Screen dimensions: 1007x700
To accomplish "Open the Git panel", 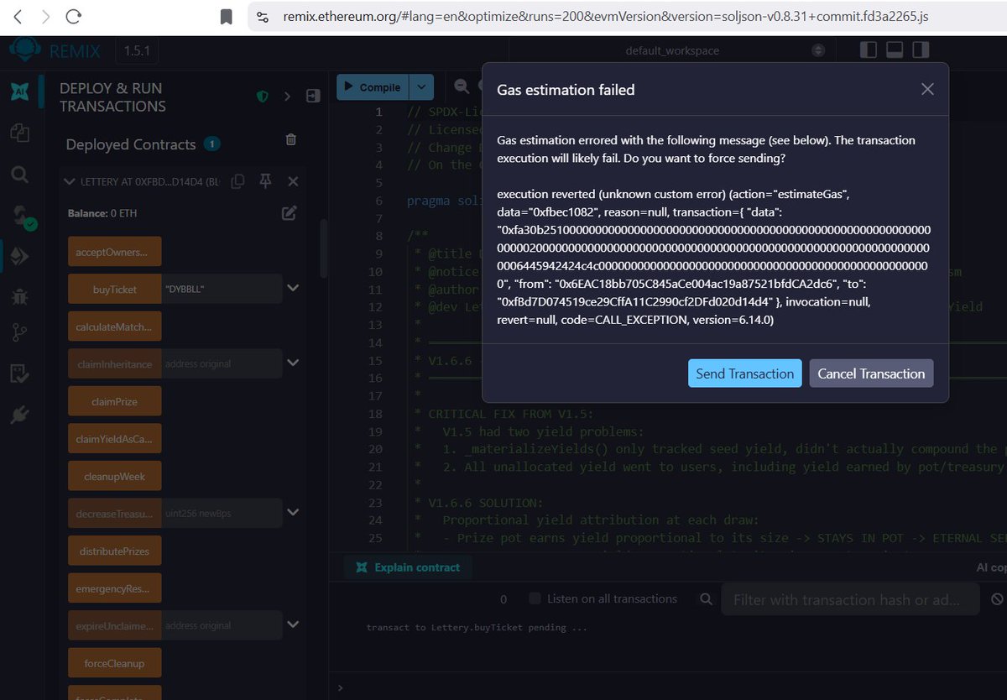I will (x=18, y=334).
